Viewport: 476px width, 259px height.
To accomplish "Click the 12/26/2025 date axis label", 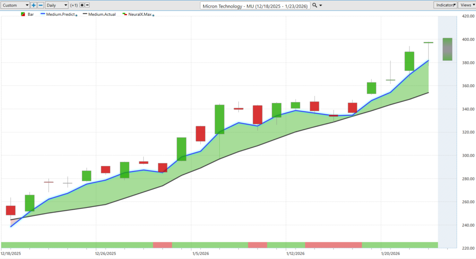I will 106,253.
